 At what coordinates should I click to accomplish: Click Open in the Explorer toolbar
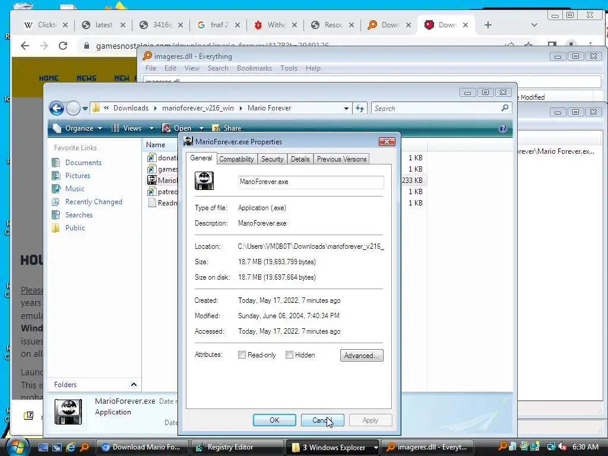pyautogui.click(x=177, y=128)
